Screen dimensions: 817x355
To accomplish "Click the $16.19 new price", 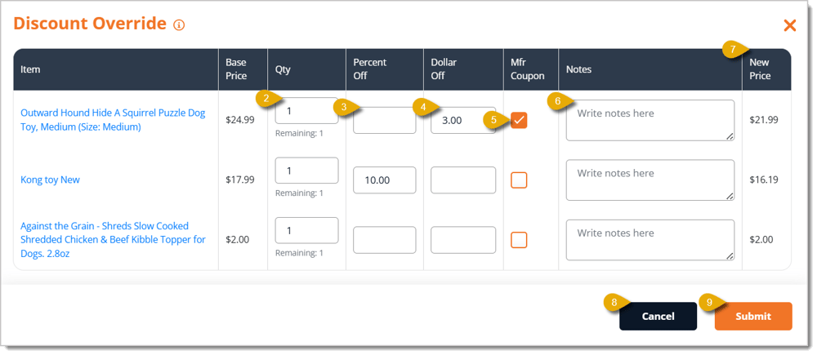I will [764, 180].
